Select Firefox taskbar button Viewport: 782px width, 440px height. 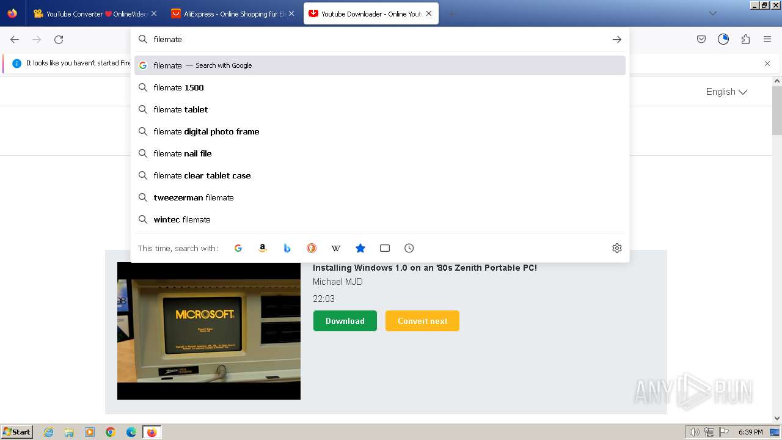tap(152, 432)
